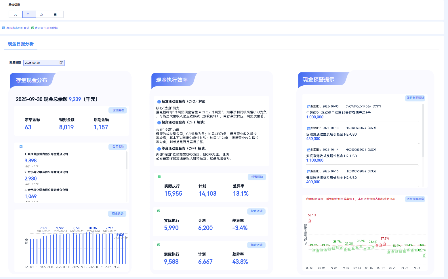The height and width of the screenshot is (279, 448).
Task: Click the 经营活动 plan value 14,103
Action: (x=207, y=194)
